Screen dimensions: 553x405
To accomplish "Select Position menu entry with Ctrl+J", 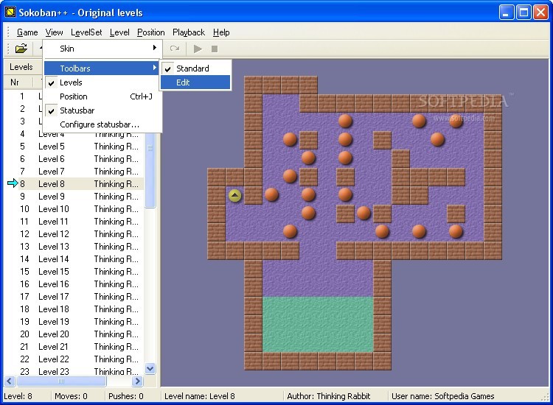I will [x=102, y=96].
